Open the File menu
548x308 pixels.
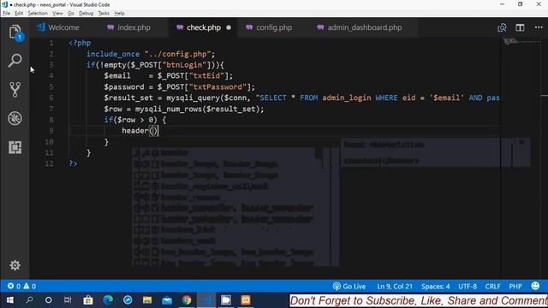click(x=6, y=14)
